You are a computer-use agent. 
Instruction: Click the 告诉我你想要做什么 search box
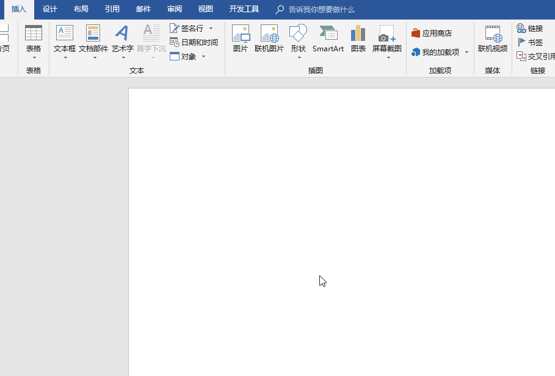[x=321, y=10]
